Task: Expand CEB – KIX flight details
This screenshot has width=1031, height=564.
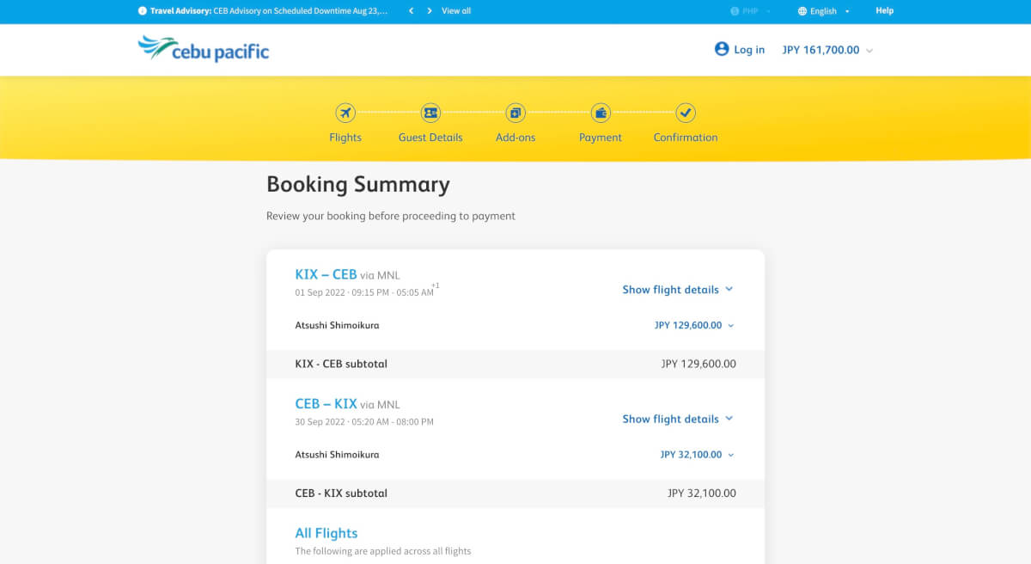Action: click(x=678, y=419)
